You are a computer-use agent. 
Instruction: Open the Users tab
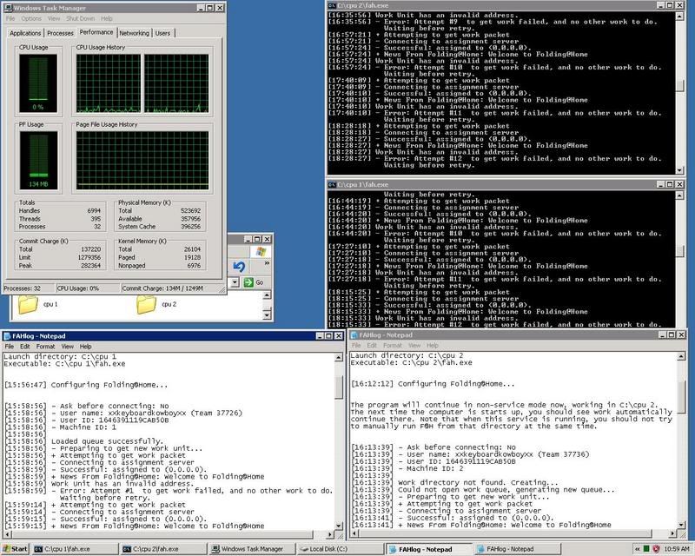(x=162, y=33)
